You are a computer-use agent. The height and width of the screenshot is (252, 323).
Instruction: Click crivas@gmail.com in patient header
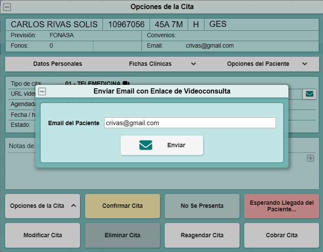pos(210,45)
